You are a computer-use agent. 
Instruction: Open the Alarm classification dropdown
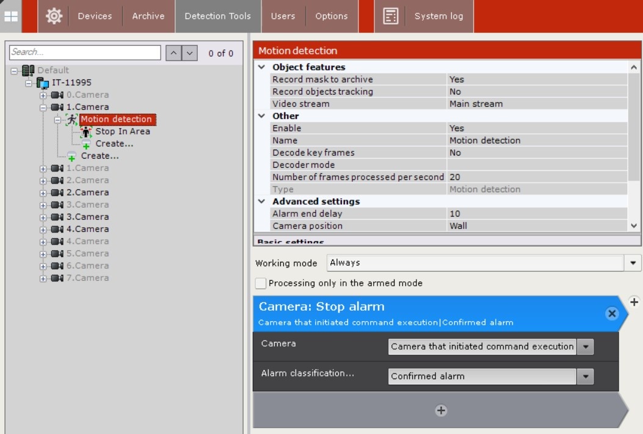tap(585, 377)
